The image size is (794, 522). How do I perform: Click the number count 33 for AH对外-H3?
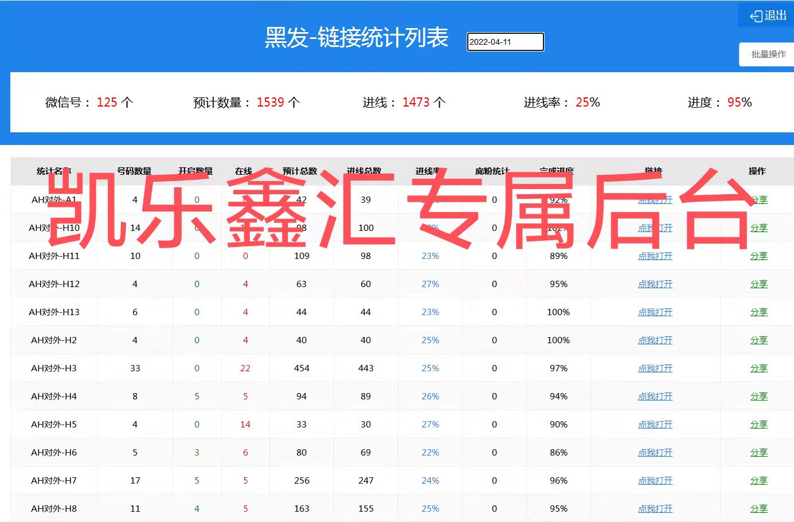point(135,368)
